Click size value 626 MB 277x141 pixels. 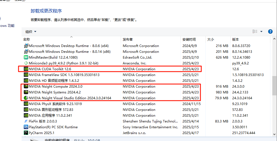[x=222, y=58]
